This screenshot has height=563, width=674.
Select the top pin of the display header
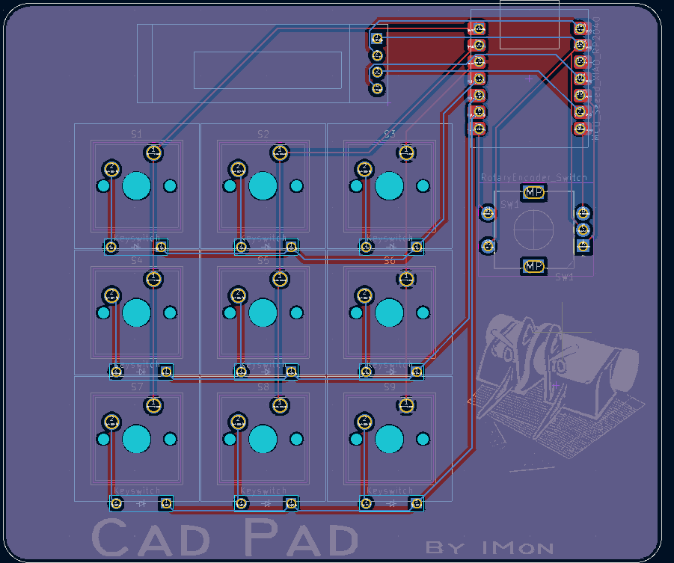click(x=378, y=38)
